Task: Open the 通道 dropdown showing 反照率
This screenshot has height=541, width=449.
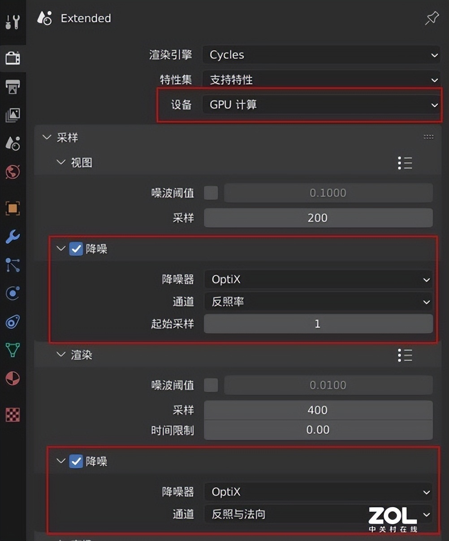Action: 319,302
